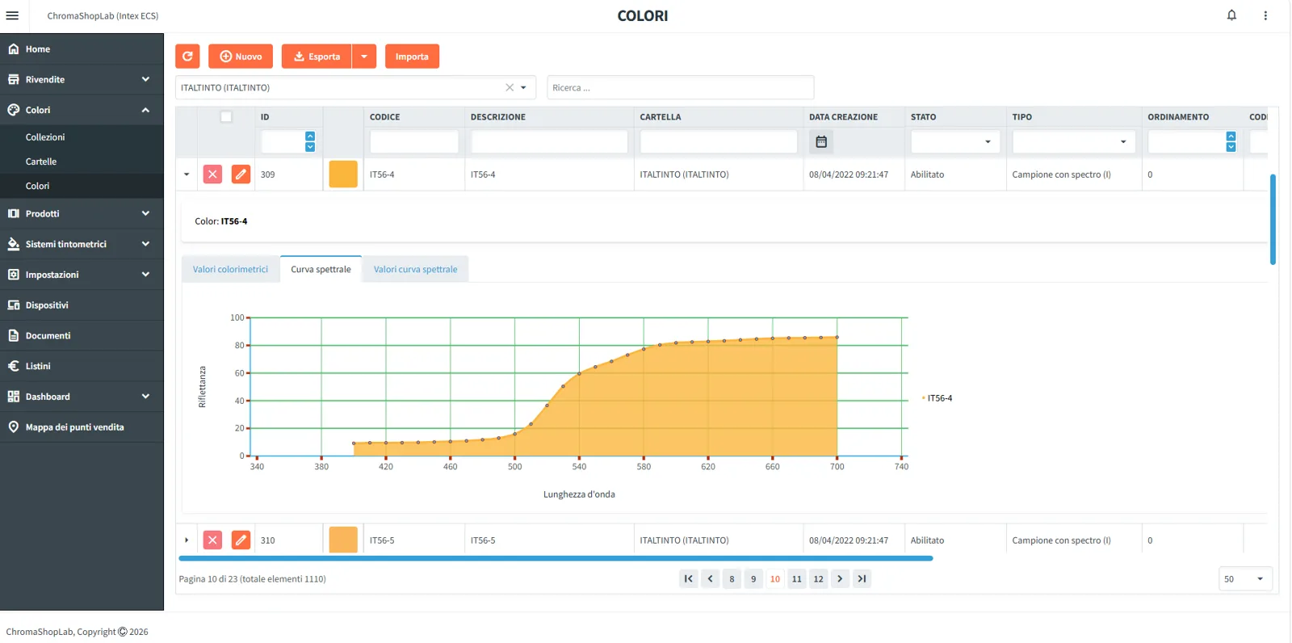
Task: Edit color row 310
Action: [241, 540]
